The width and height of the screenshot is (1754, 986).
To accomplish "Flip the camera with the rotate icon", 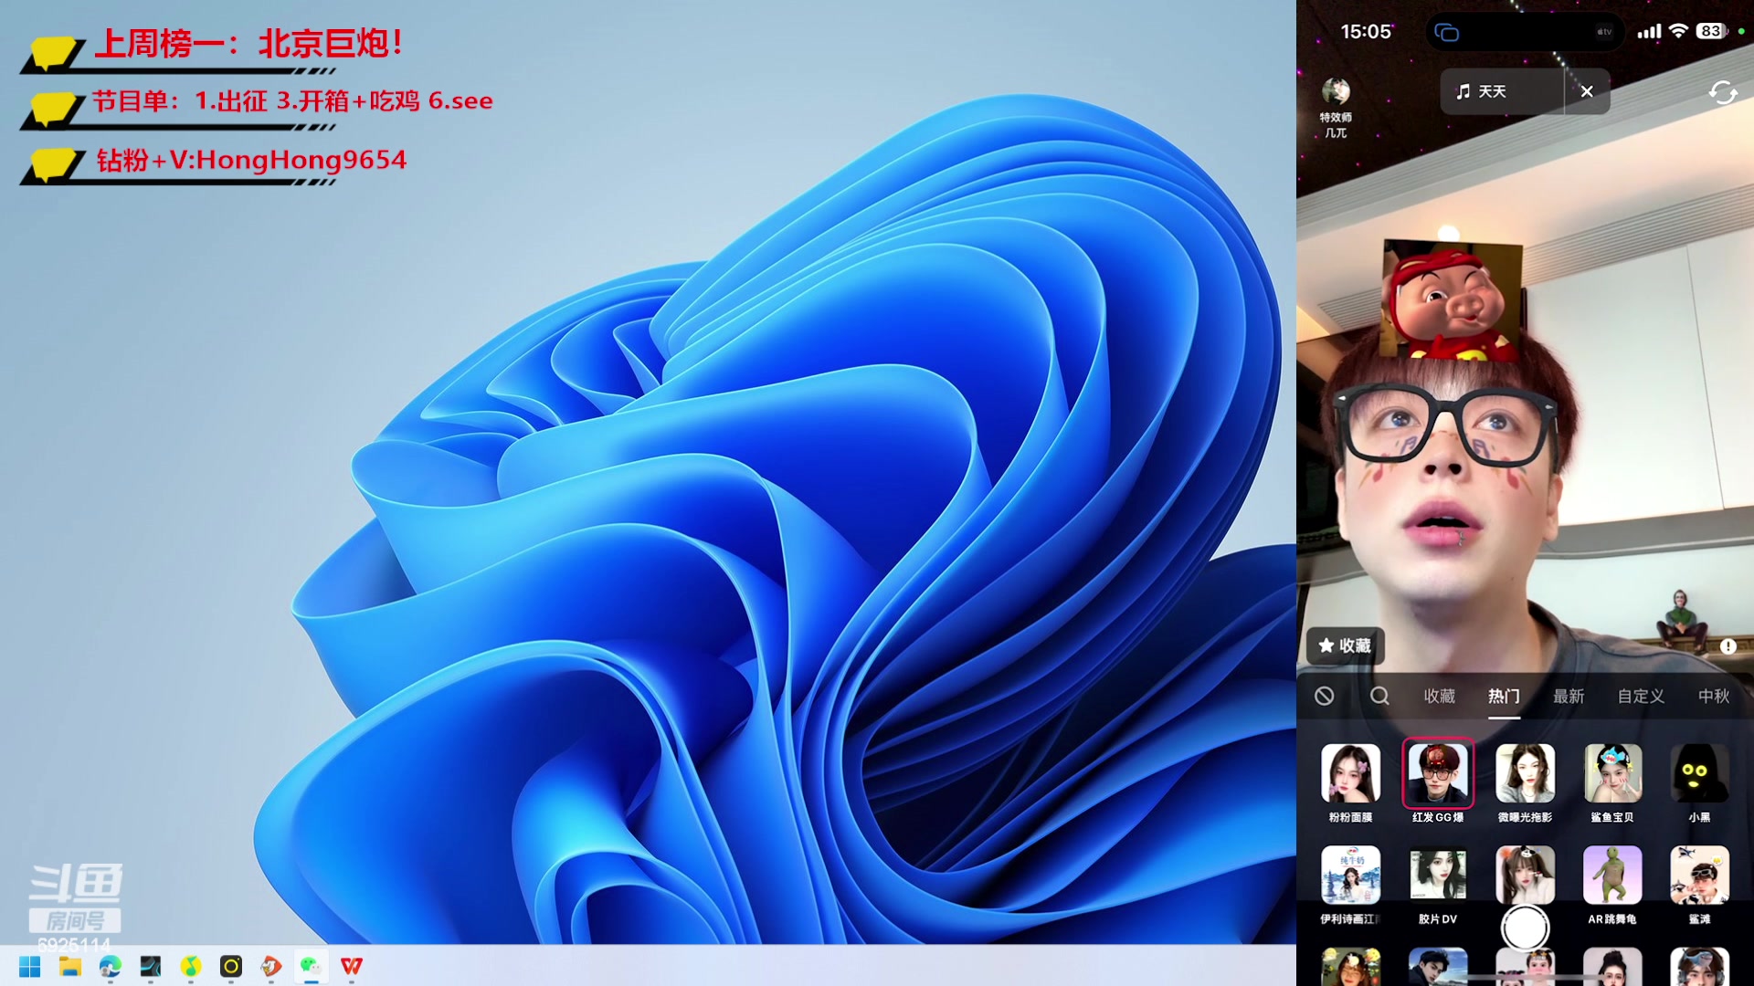I will 1722,92.
